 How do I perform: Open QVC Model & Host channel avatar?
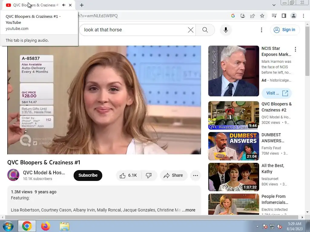click(13, 175)
